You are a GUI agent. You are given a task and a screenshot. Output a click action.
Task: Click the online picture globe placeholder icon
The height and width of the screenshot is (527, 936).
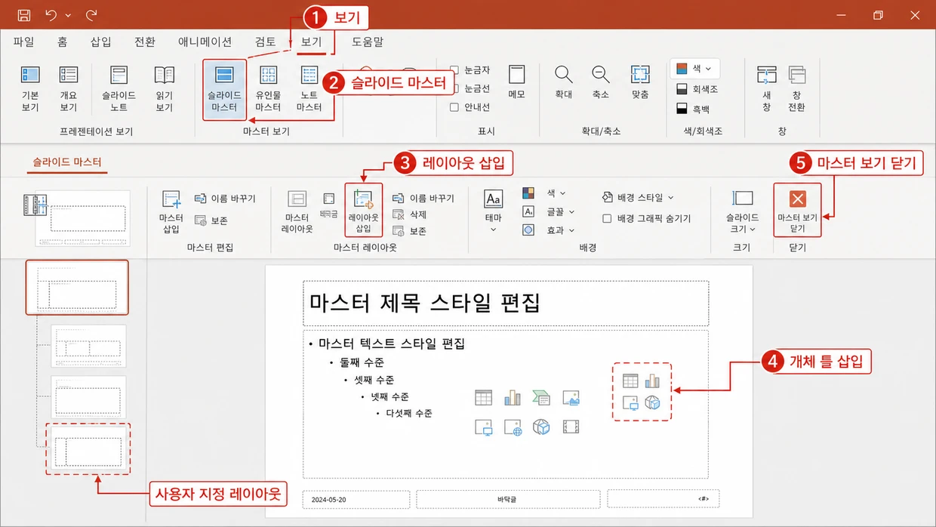coord(513,427)
